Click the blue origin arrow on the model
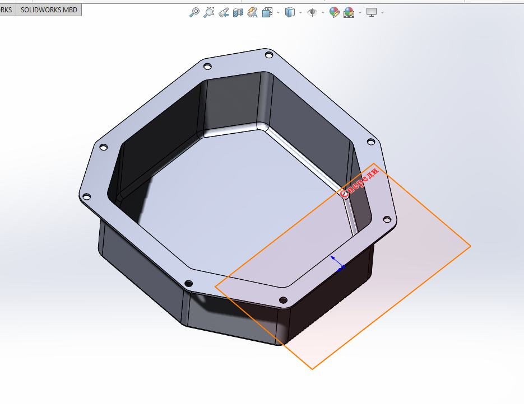This screenshot has height=404, width=524. click(337, 262)
